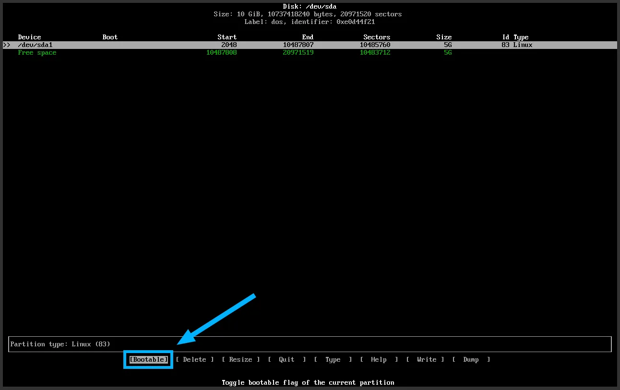The image size is (620, 390).
Task: Click Write to save partition table
Action: click(425, 360)
